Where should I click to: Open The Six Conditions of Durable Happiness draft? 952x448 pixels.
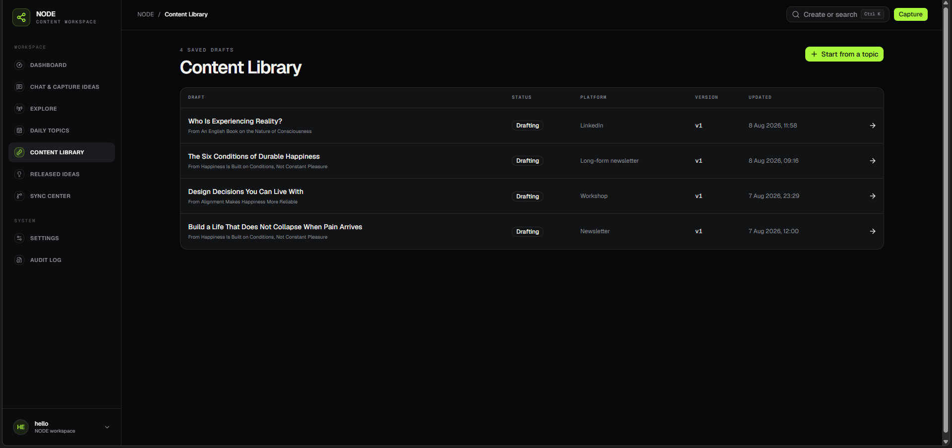click(254, 156)
